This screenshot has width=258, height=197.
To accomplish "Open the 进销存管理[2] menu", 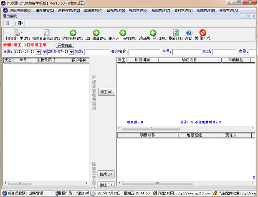I will coord(69,10).
